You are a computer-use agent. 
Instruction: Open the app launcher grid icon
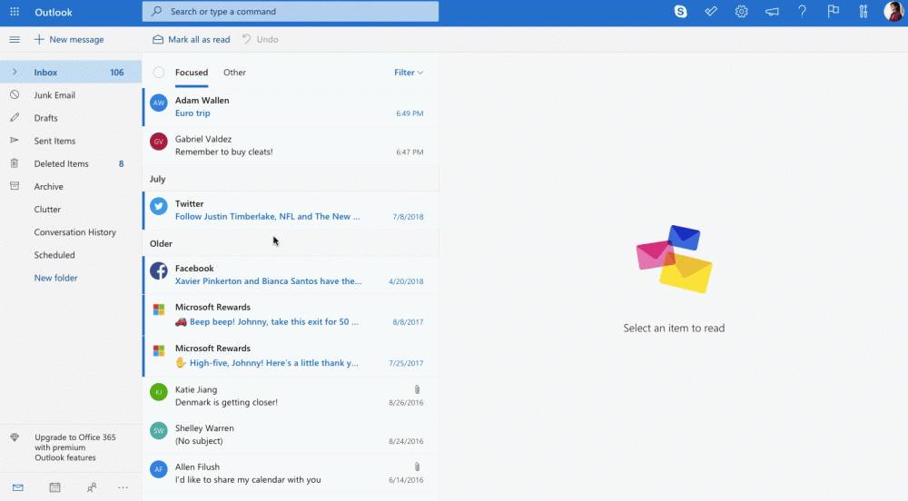pyautogui.click(x=14, y=13)
